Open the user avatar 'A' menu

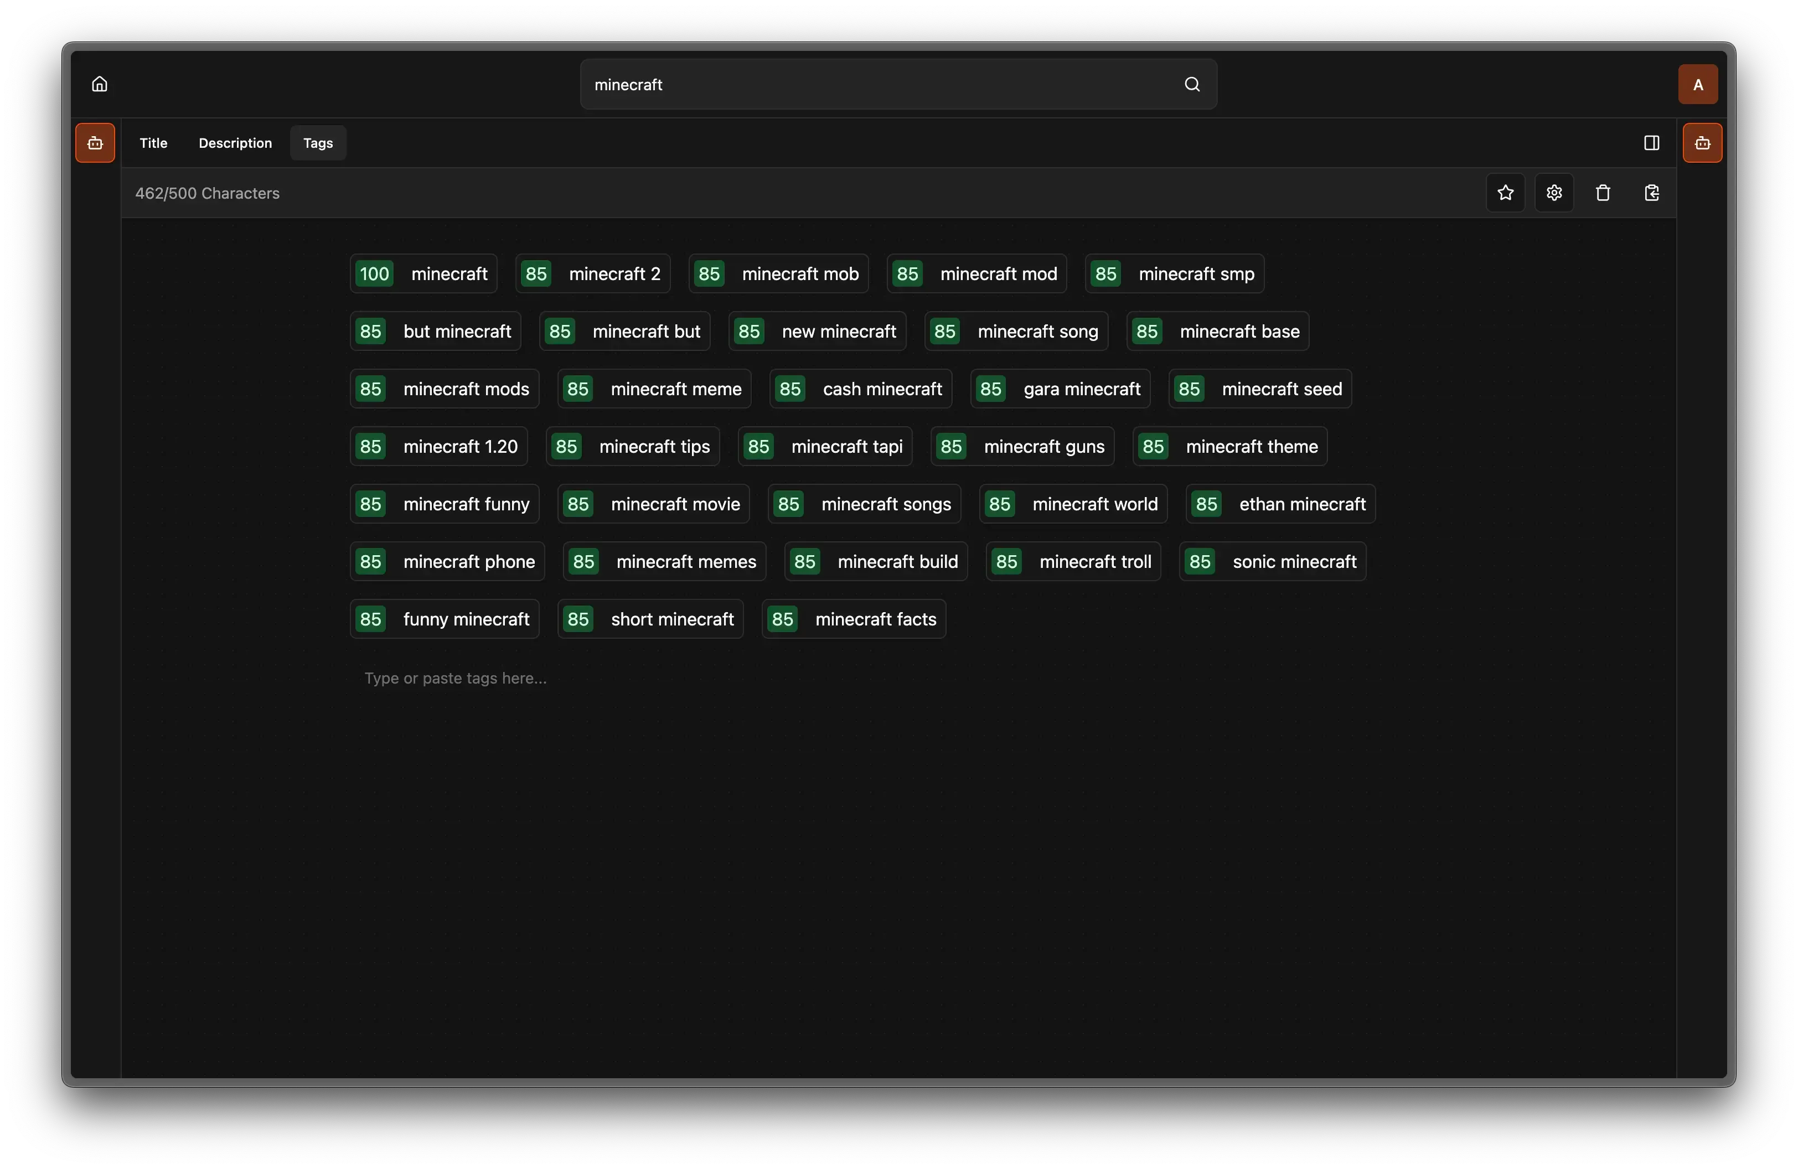[x=1697, y=84]
